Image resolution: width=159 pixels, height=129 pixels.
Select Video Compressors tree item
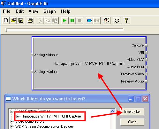30,121
